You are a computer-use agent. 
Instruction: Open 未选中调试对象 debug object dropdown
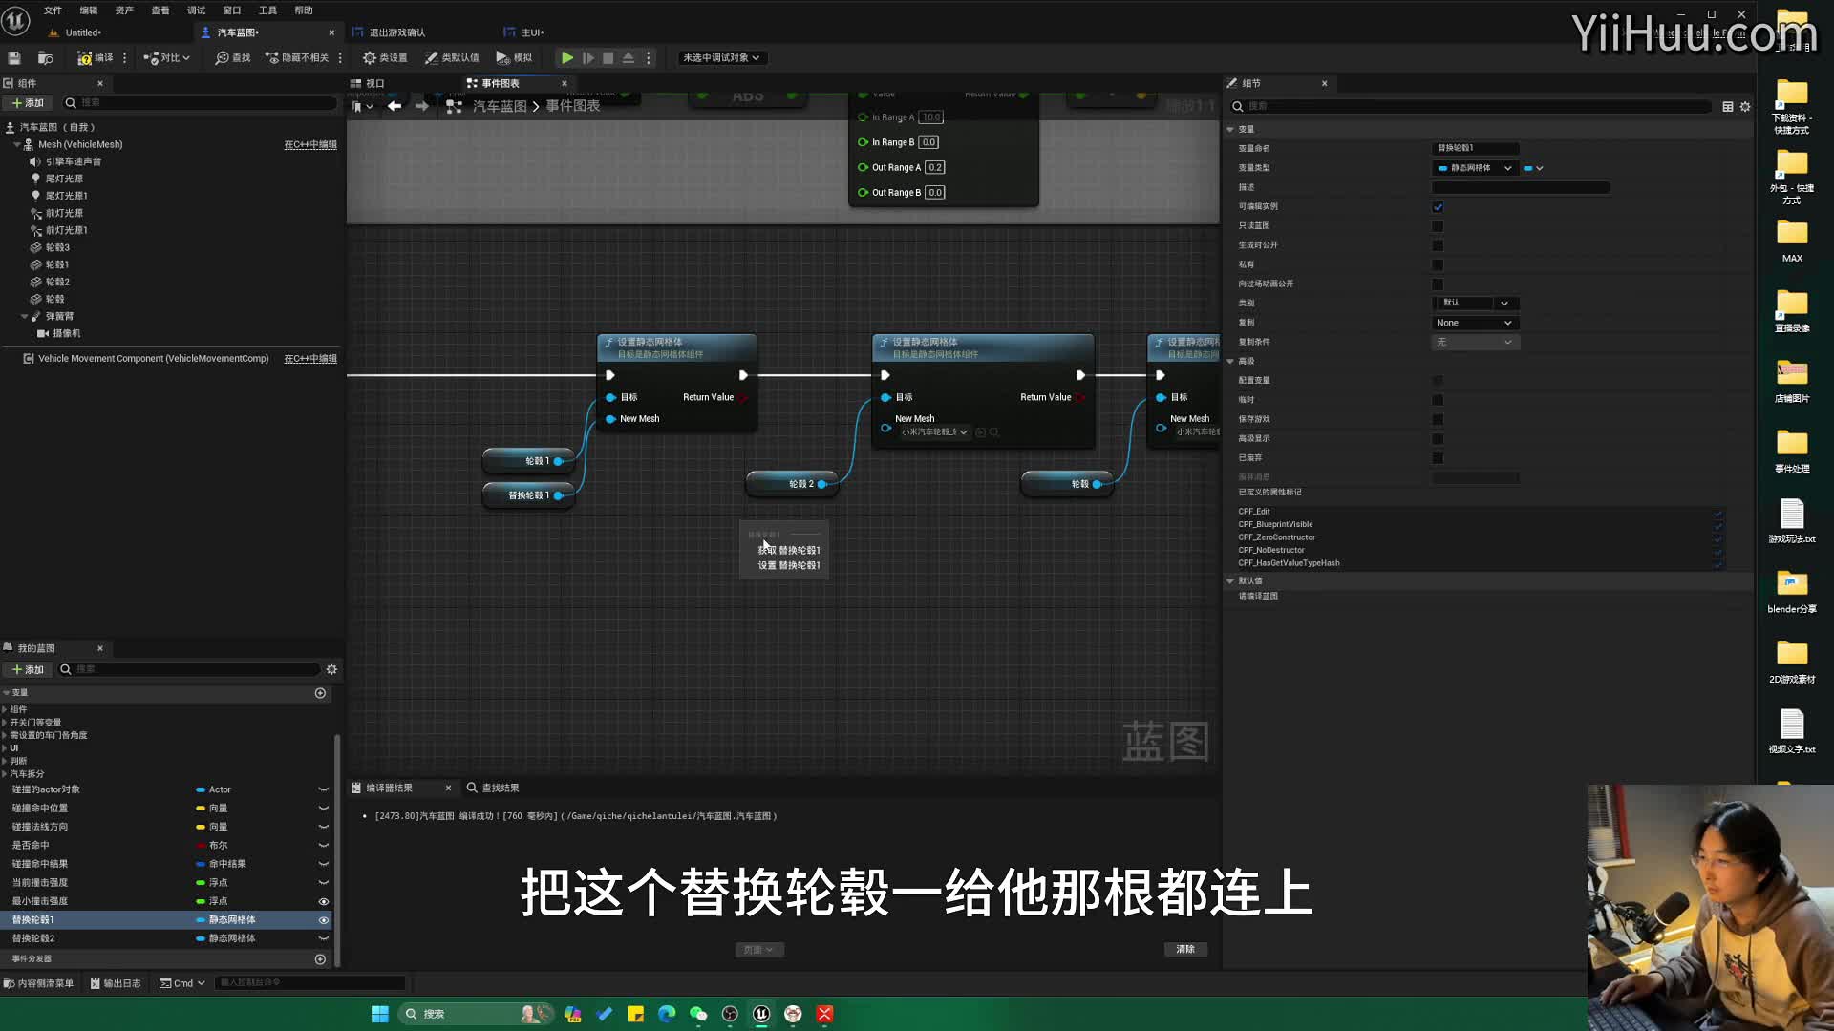click(x=721, y=58)
